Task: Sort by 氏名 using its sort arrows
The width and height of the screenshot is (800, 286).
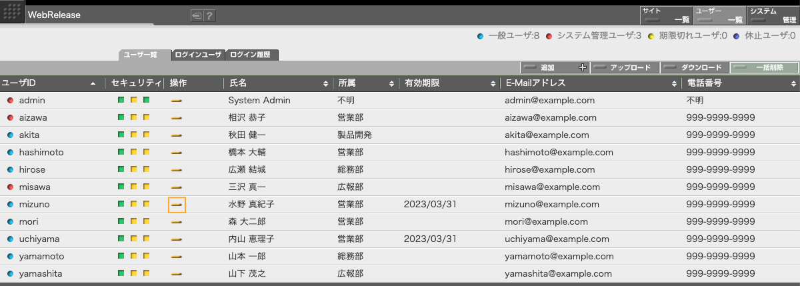Action: click(325, 83)
